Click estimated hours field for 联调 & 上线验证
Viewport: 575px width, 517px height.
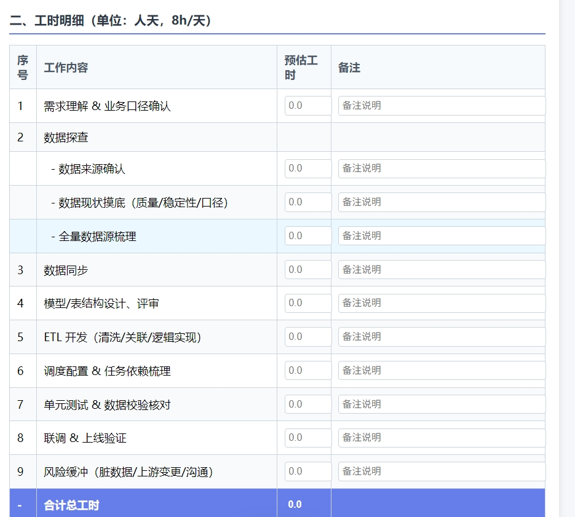point(308,438)
